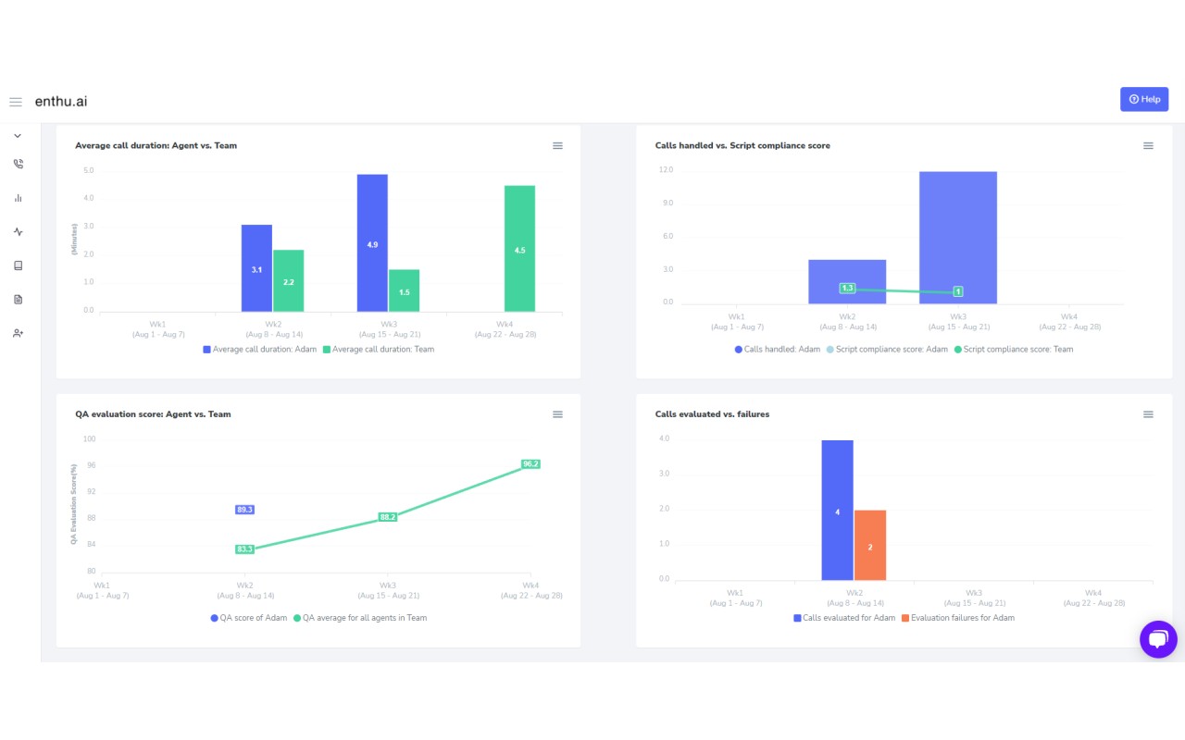Screen dimensions: 1185x740
Task: Click the 89.3 Adam QA data point
Action: (x=244, y=510)
